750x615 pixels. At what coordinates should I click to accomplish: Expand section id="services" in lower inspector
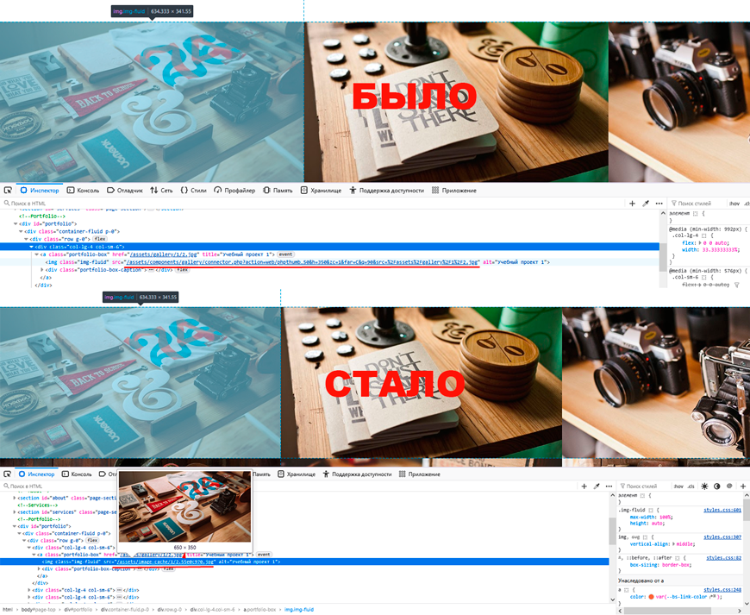15,512
